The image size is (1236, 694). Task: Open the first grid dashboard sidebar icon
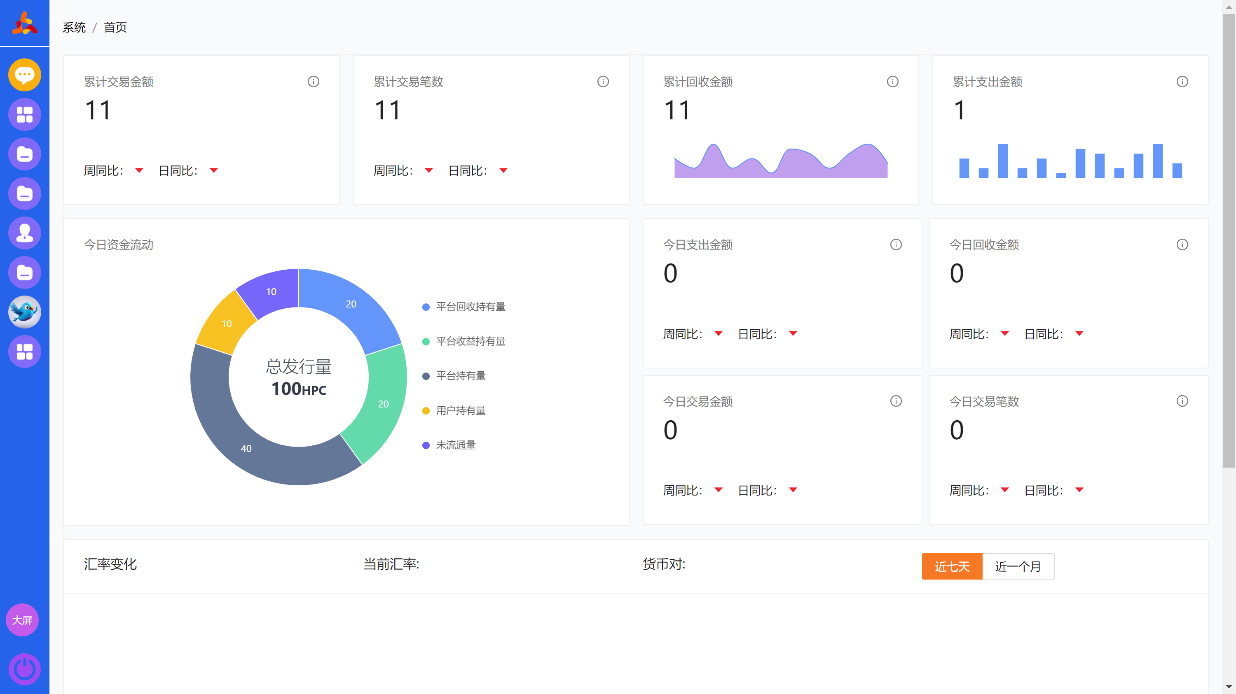coord(24,114)
